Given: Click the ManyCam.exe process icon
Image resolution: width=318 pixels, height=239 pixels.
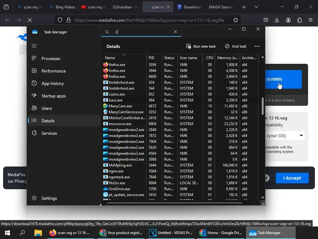Looking at the screenshot, I should click(105, 106).
